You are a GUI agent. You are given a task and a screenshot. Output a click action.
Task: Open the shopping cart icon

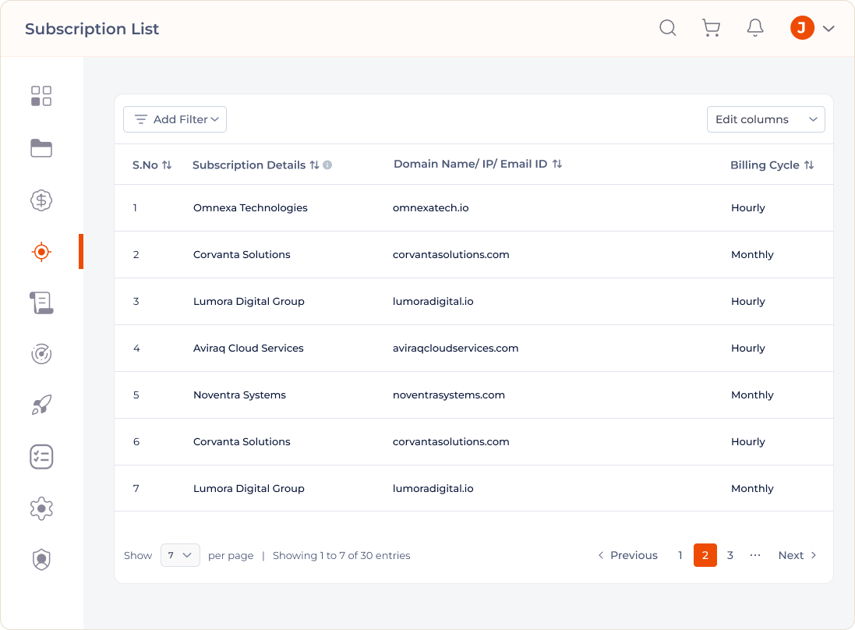click(x=711, y=28)
